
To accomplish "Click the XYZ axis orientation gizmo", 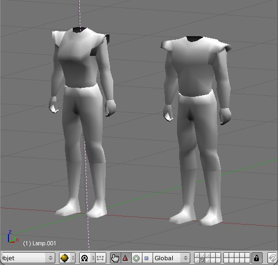I will tap(12, 237).
